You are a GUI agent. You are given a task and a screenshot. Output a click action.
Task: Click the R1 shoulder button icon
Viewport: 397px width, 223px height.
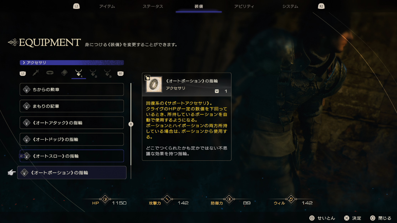point(121,74)
